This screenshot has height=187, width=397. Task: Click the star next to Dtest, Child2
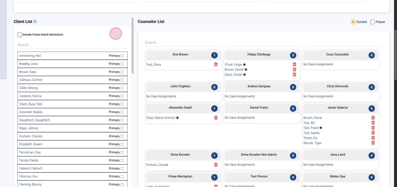coord(244,74)
